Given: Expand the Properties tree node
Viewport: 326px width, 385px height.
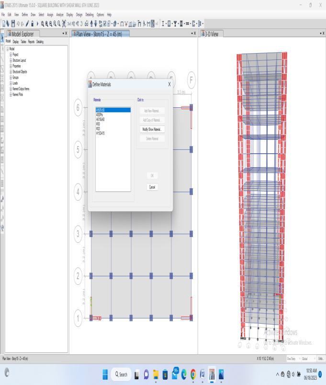Looking at the screenshot, I should 11,66.
